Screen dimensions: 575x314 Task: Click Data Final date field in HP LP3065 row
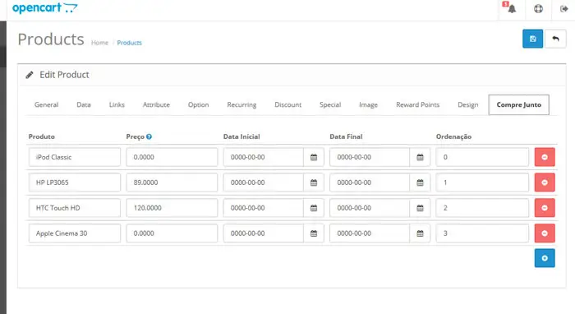point(370,182)
